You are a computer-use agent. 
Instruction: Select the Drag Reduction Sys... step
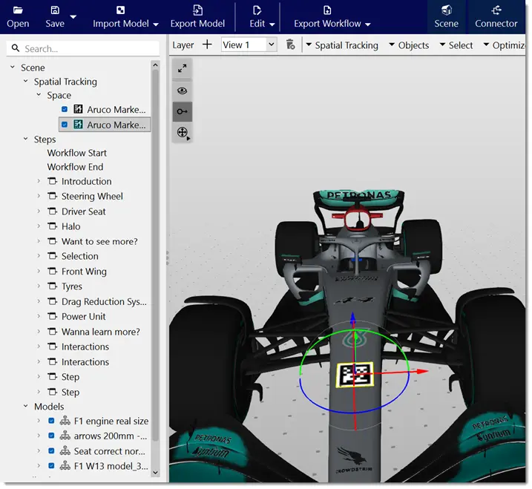point(104,302)
